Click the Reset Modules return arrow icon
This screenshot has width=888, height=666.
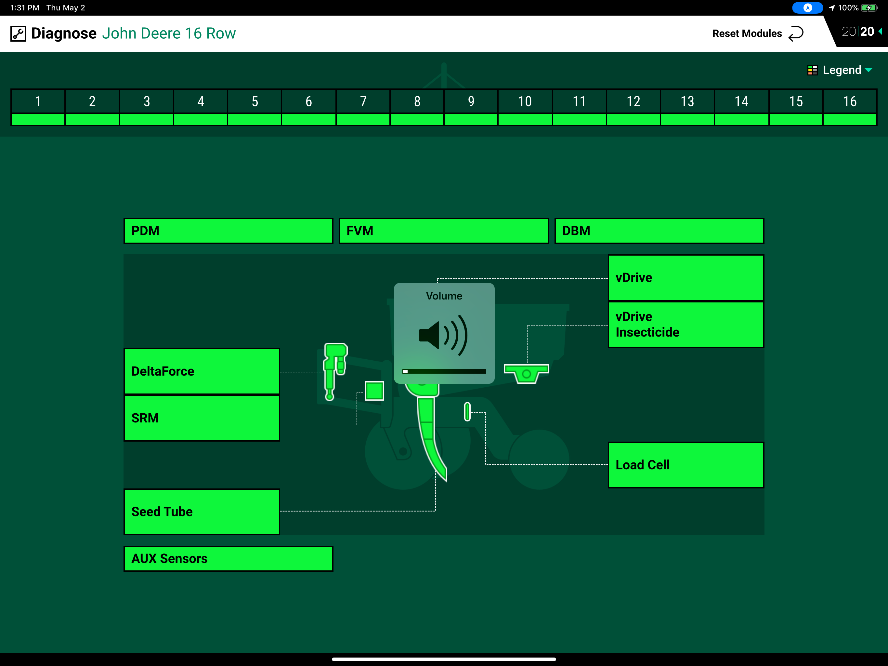(796, 34)
